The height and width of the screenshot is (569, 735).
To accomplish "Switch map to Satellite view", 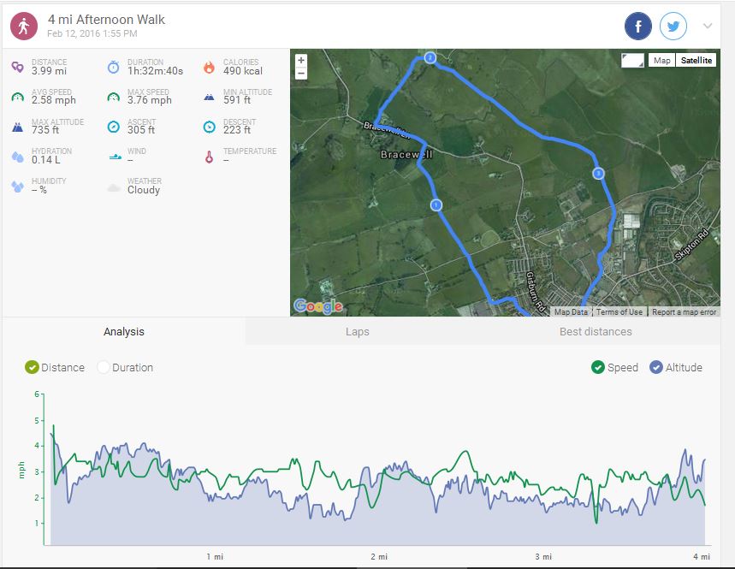I will coord(696,61).
